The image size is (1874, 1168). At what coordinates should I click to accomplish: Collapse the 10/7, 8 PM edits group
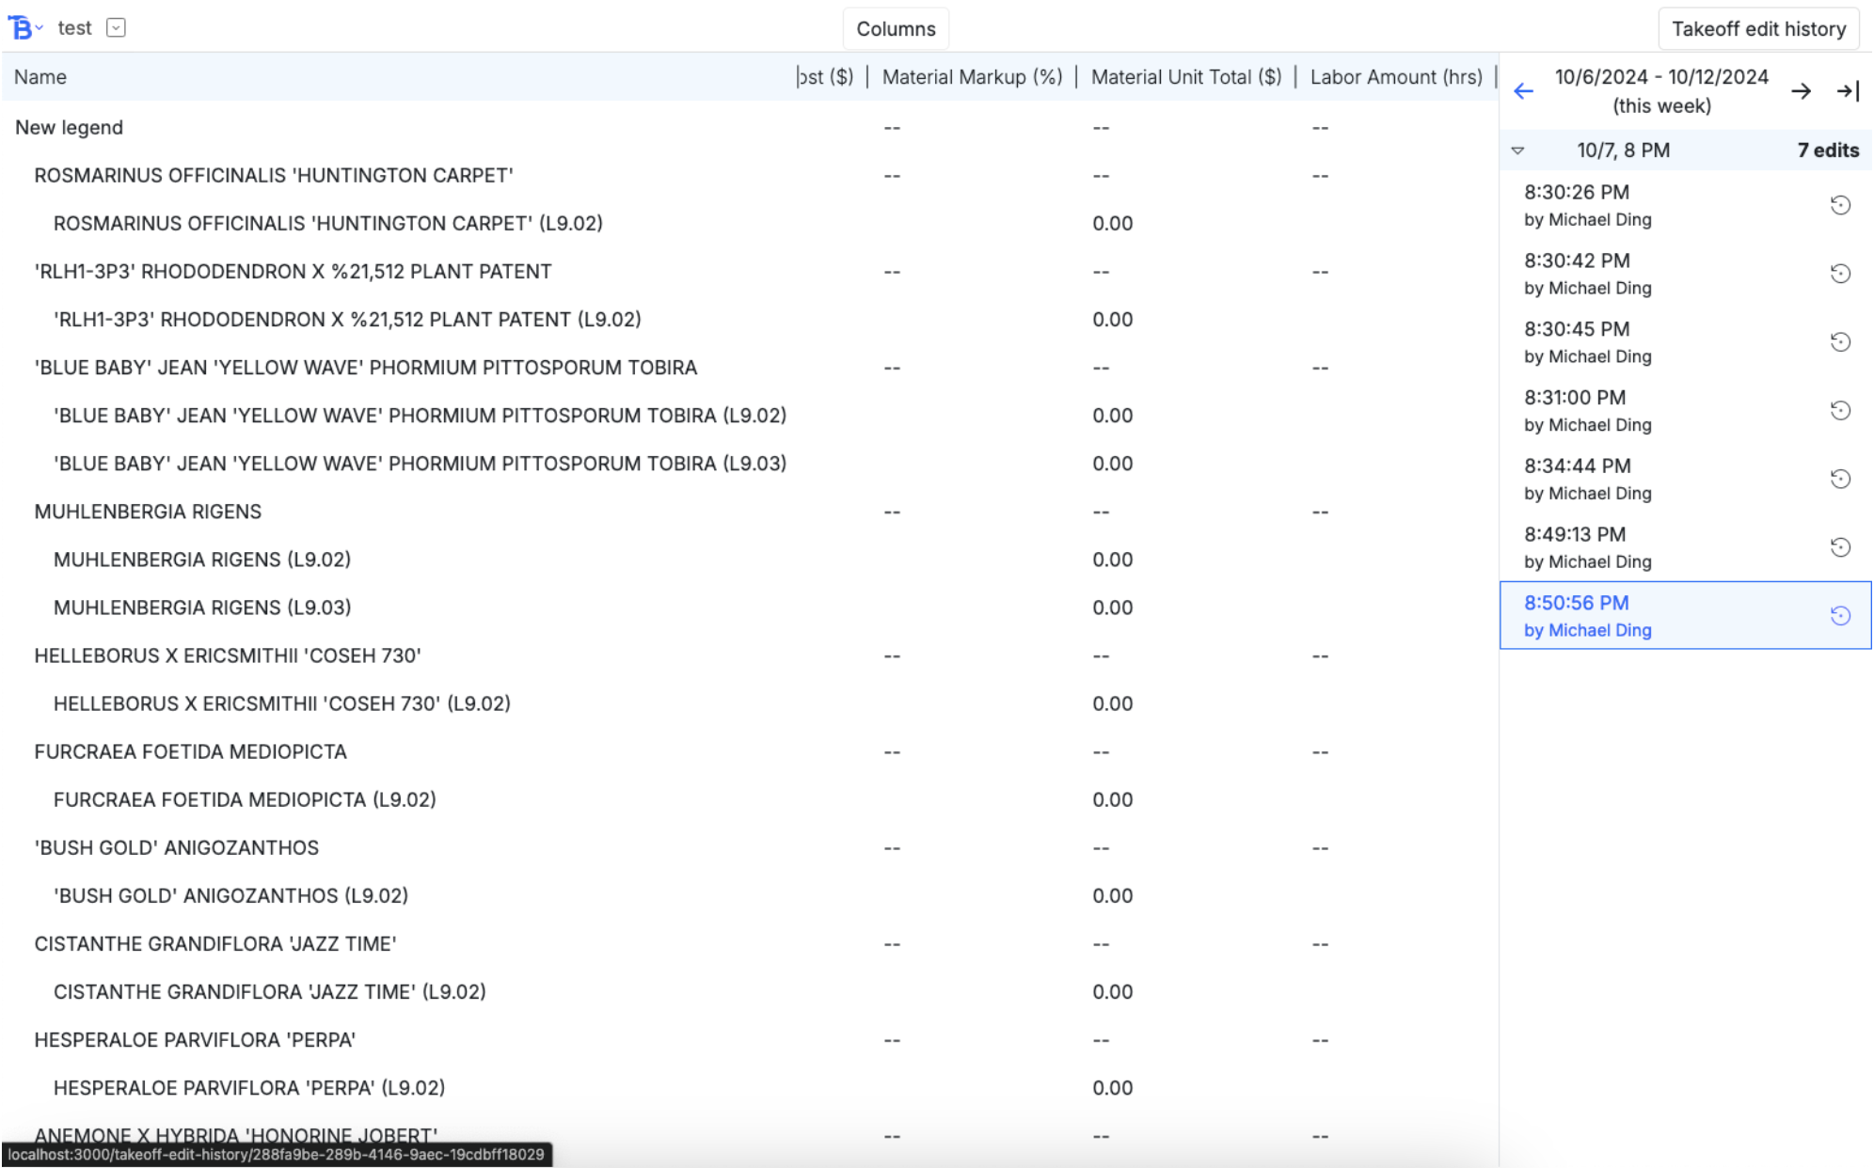pyautogui.click(x=1517, y=150)
